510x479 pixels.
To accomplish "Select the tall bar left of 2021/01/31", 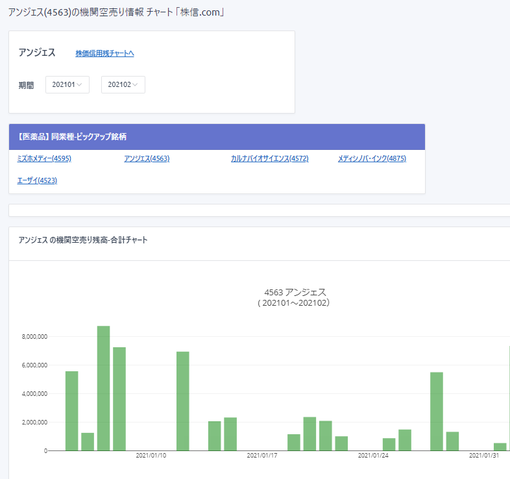I will pyautogui.click(x=437, y=411).
